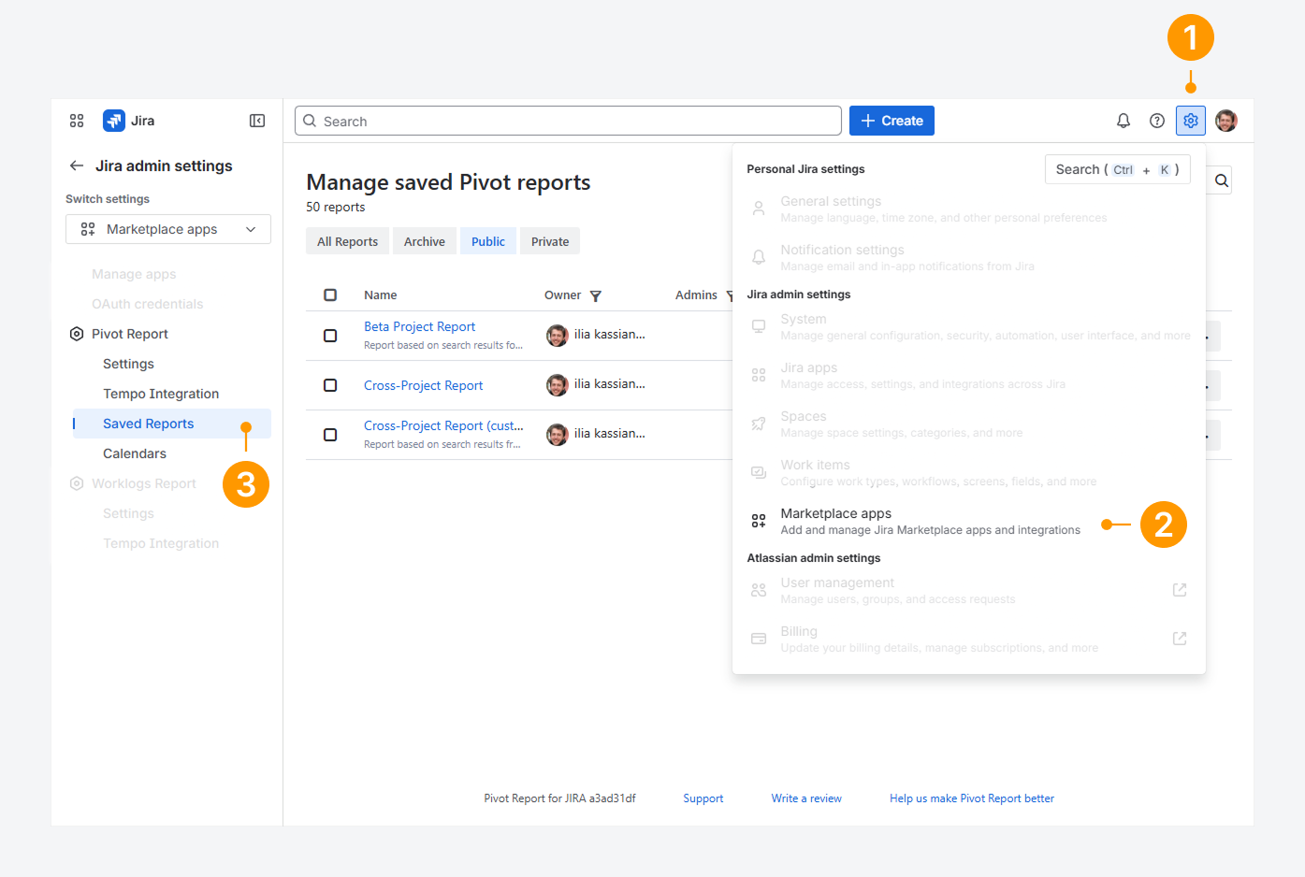Click owner avatar in Cross-Project Report (cust... row
The height and width of the screenshot is (877, 1305).
pos(558,435)
